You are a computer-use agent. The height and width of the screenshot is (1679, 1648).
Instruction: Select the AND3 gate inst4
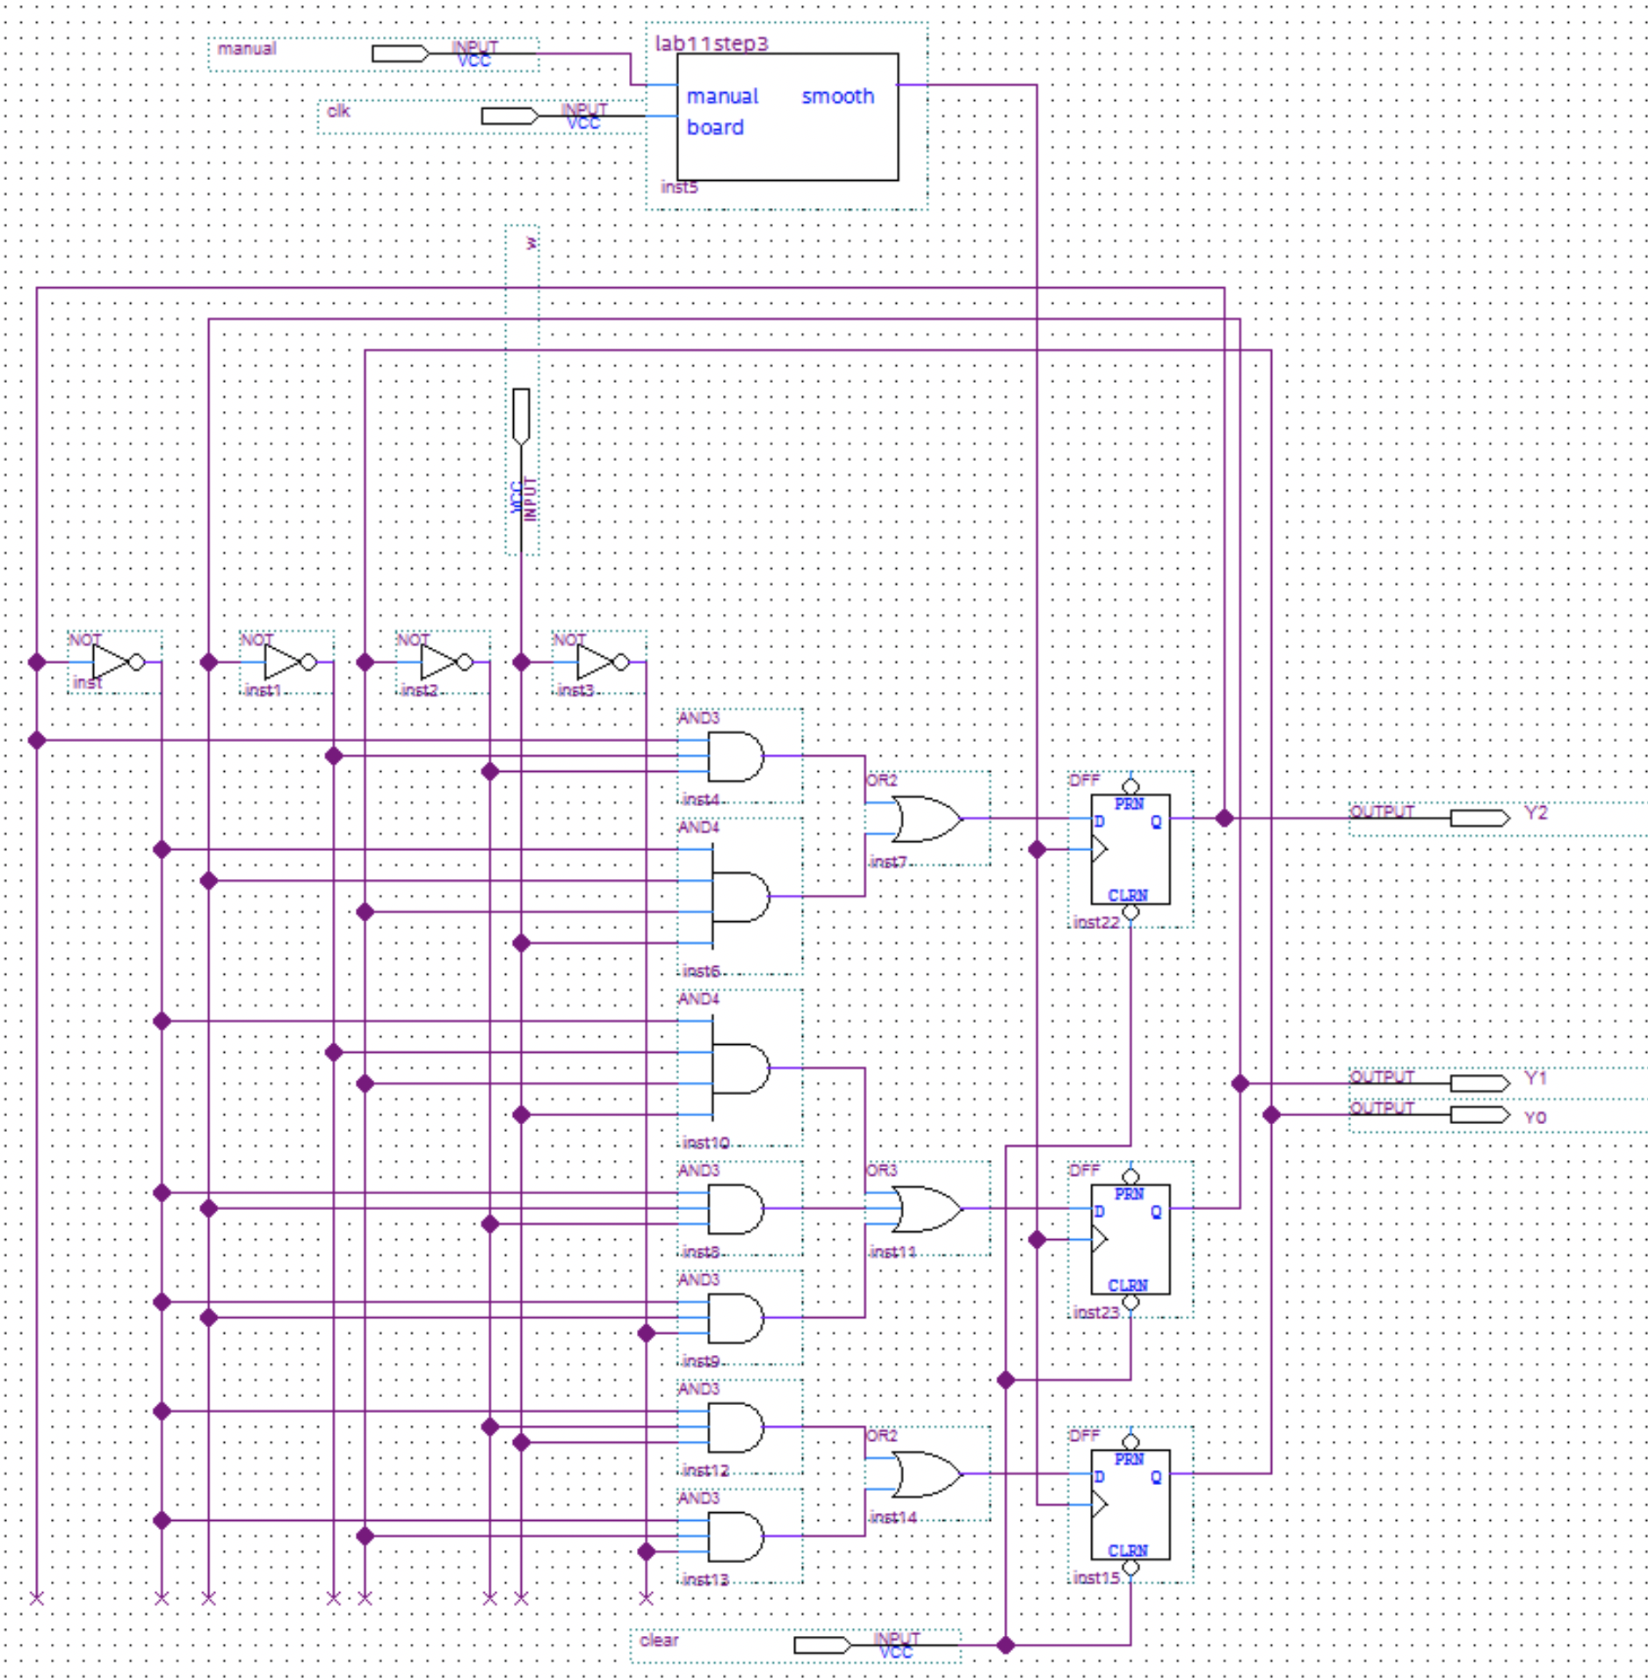click(x=735, y=756)
